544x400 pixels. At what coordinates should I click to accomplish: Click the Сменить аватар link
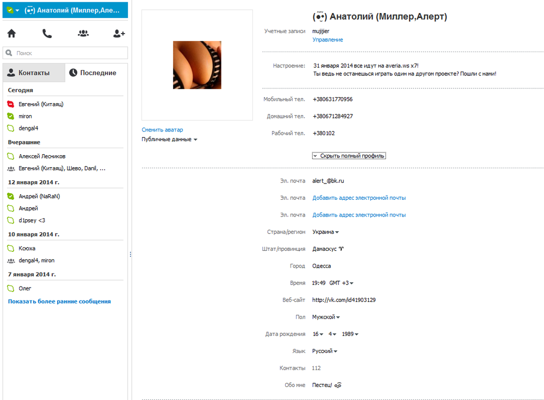pyautogui.click(x=162, y=130)
